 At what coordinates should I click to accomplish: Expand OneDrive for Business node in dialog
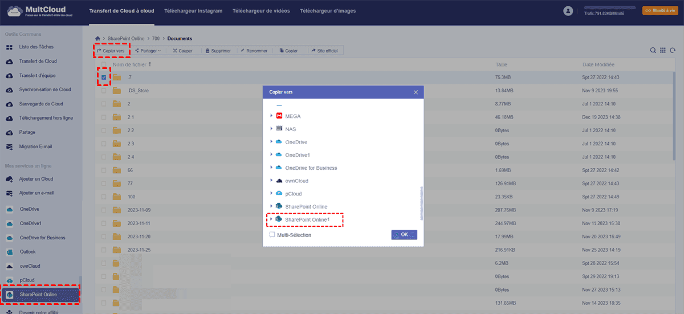coord(271,168)
